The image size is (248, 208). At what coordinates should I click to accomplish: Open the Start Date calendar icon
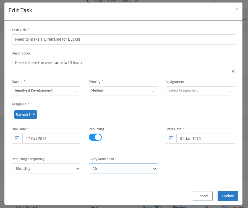coord(171,139)
